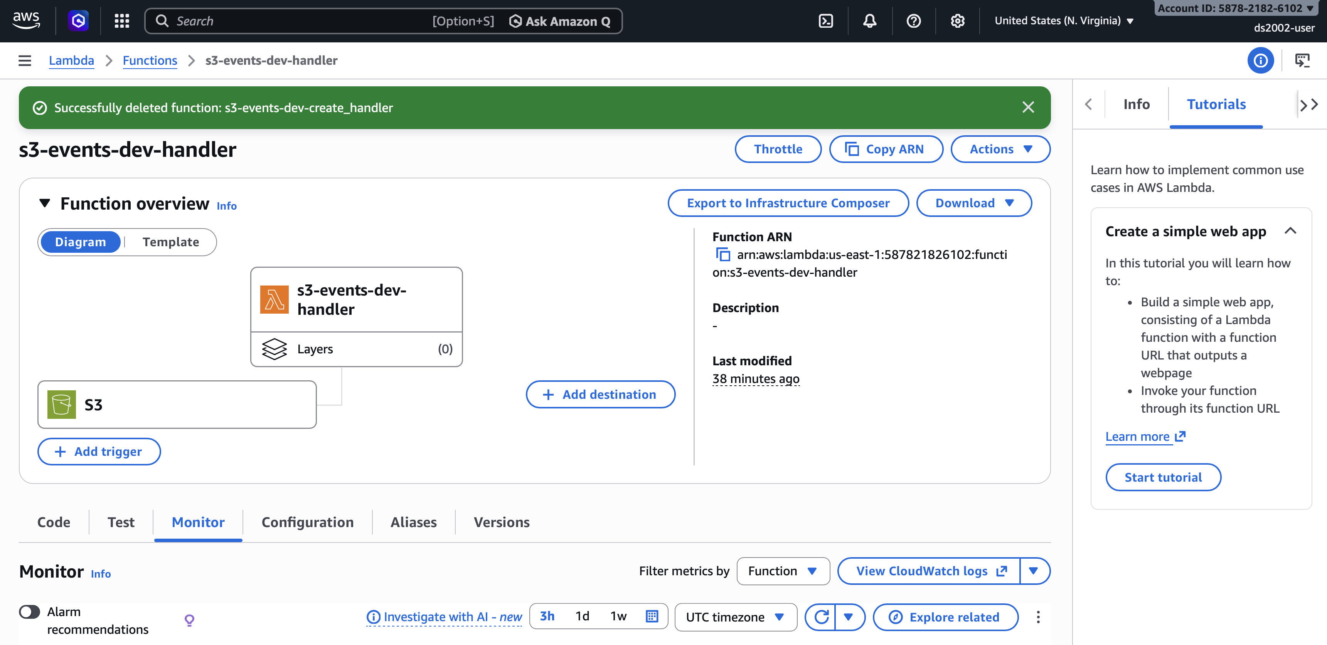Image resolution: width=1327 pixels, height=645 pixels.
Task: Select the Tutorials tab in help panel
Action: point(1216,104)
